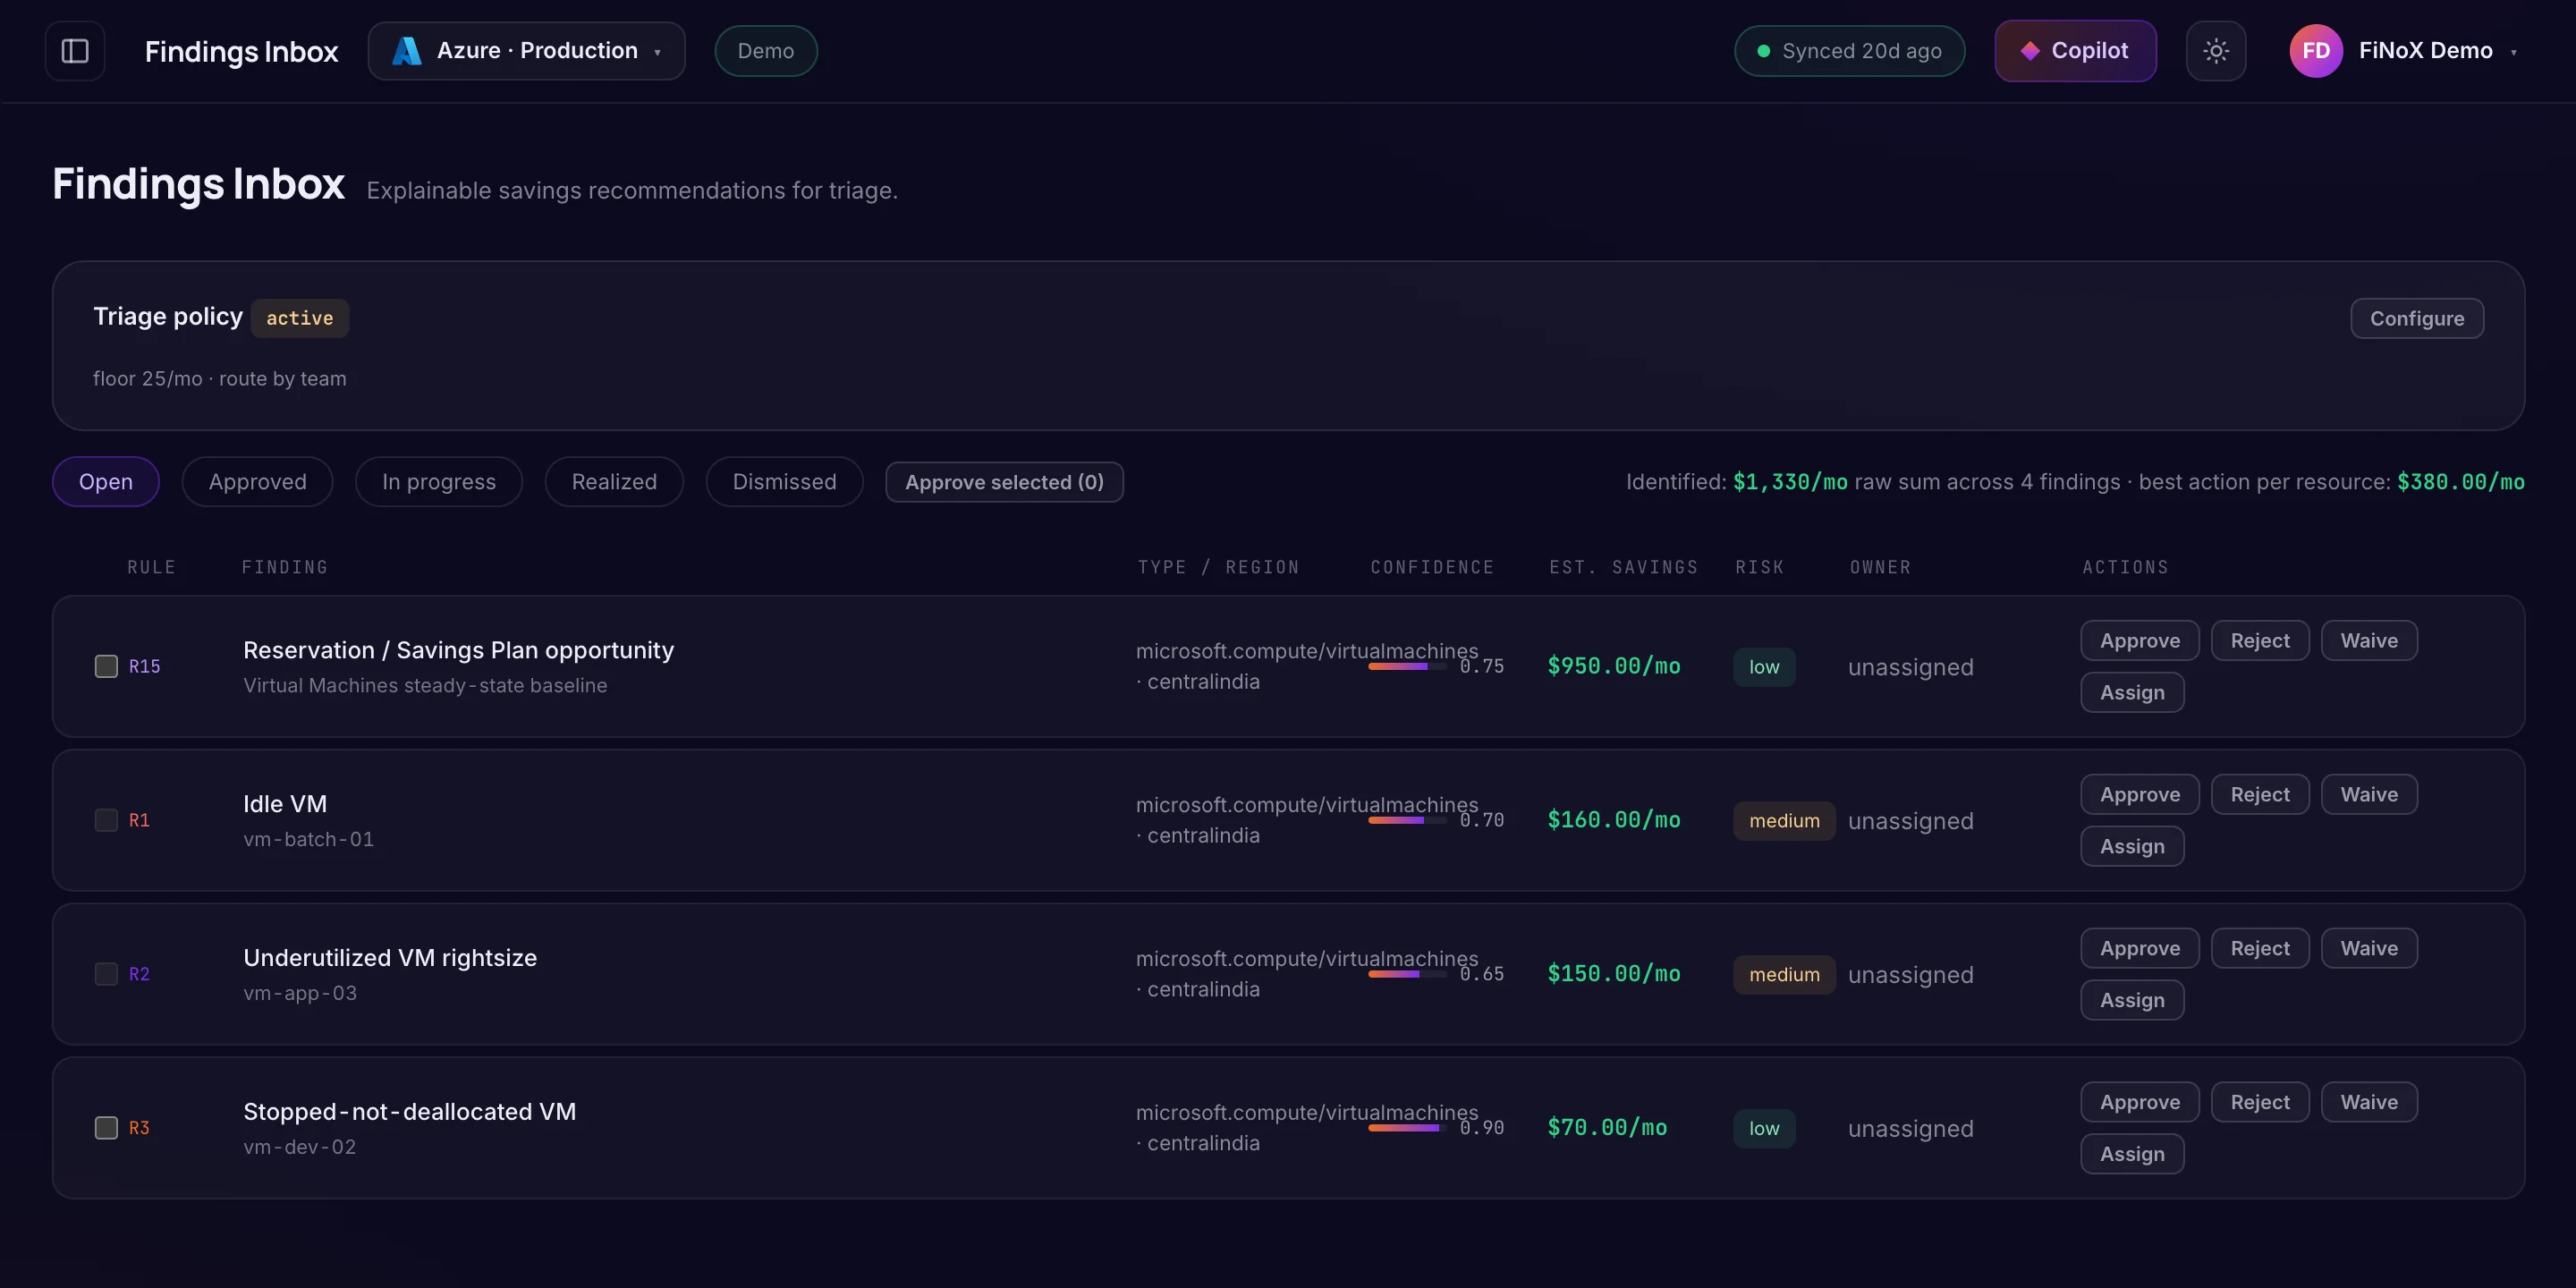Open the Reservation / Savings Plan opportunity finding
The image size is (2576, 1288).
pos(459,651)
